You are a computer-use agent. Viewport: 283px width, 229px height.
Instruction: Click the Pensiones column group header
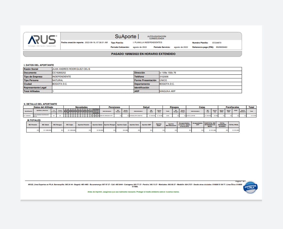point(114,107)
